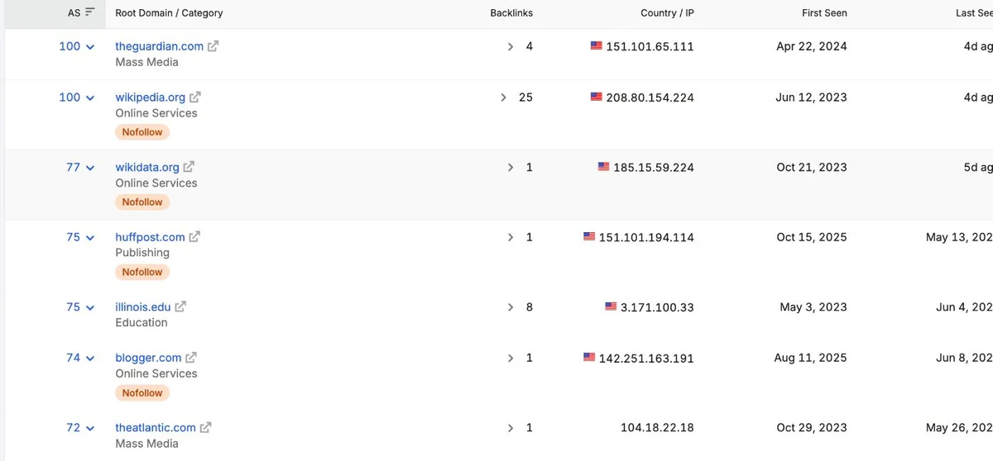Sort by AS column sort icon
Screen dimensions: 993x461
click(89, 13)
